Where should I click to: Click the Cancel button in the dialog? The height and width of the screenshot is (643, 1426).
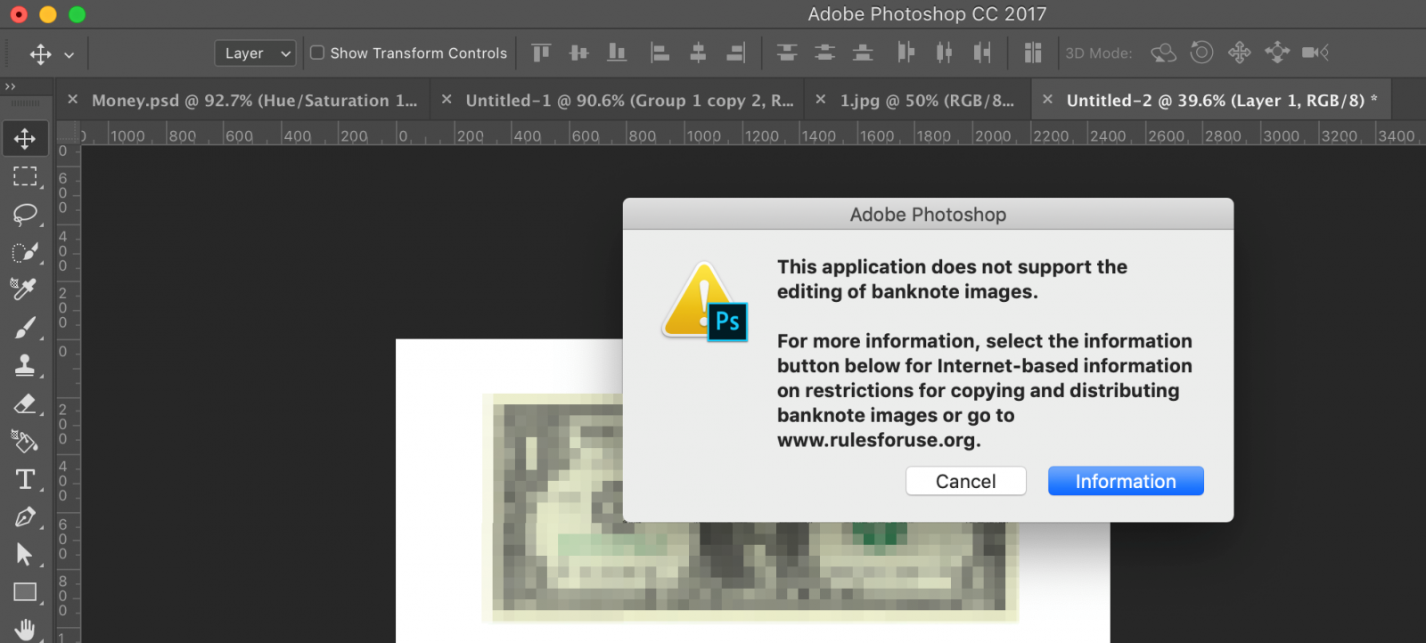coord(966,481)
